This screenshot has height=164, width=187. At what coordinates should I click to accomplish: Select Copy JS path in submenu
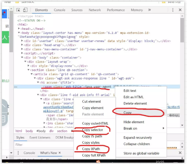92,136
